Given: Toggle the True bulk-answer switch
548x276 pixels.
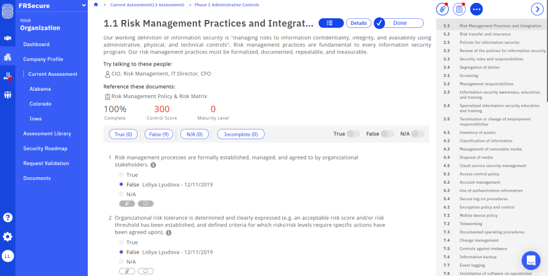Looking at the screenshot, I should (x=353, y=134).
